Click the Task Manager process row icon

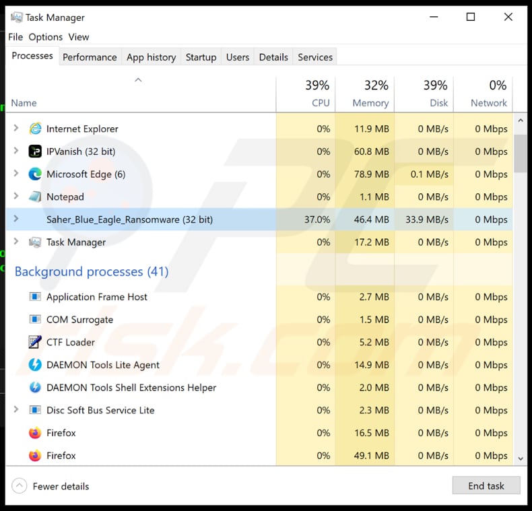tap(35, 242)
